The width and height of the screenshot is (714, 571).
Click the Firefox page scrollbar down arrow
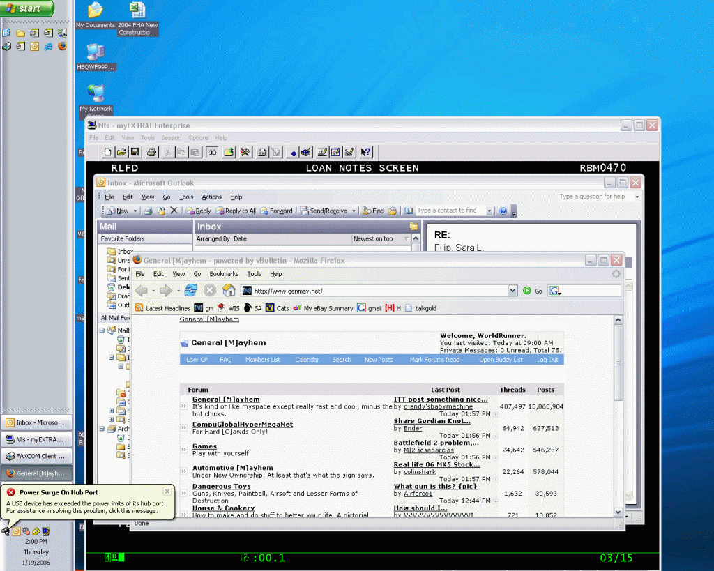tap(618, 512)
